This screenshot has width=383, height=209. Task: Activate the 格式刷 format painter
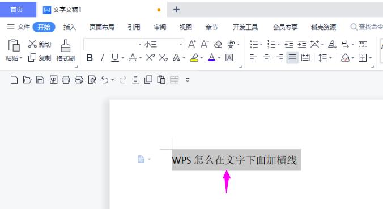tap(66, 50)
